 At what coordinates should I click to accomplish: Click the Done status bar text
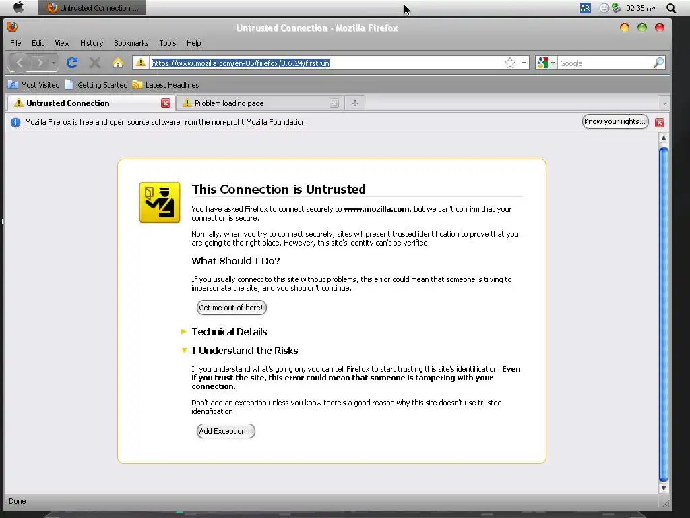click(x=17, y=501)
